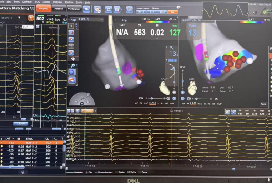Click the gear settings icon in tool panel
Screen dimensions: 272x183
click(x=72, y=65)
